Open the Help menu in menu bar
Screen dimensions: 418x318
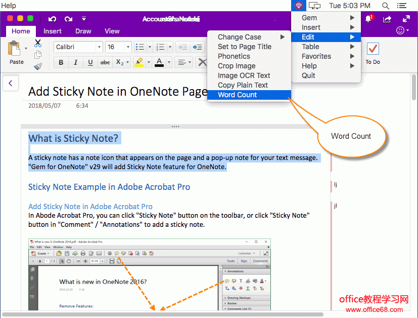click(8, 6)
